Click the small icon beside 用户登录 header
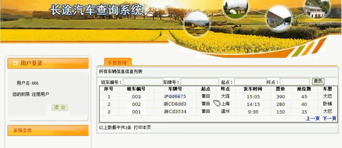 coord(15,63)
